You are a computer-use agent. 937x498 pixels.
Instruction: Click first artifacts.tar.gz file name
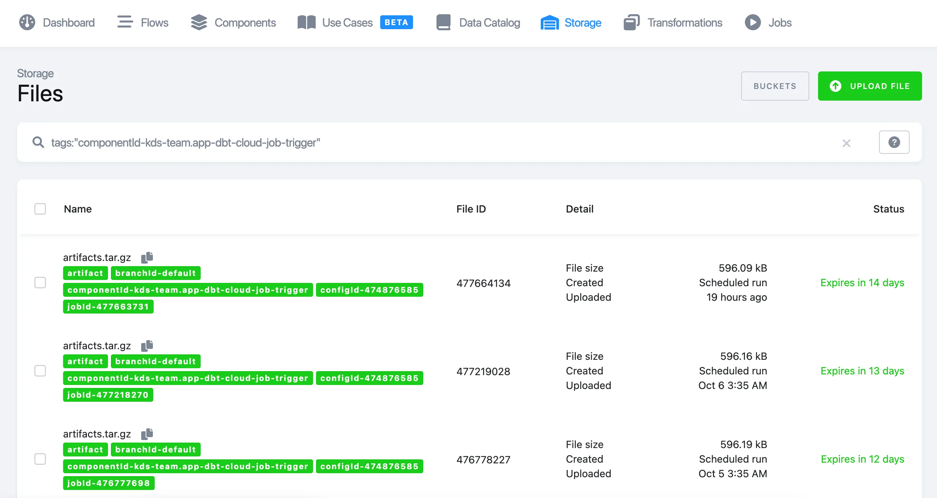coord(97,257)
